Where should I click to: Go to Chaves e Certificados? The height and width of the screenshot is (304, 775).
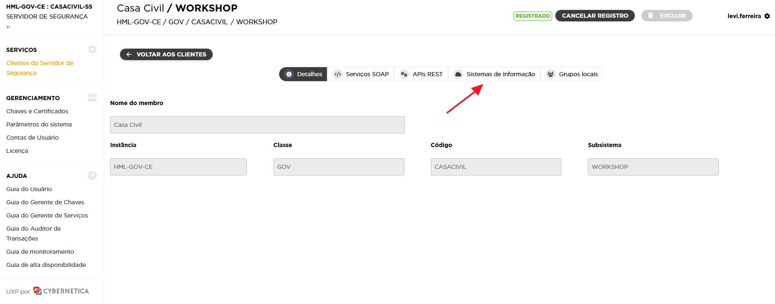pyautogui.click(x=37, y=111)
